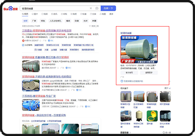The width and height of the screenshot is (195, 136).
Task: Open the 地图 tab
Action: [x=103, y=14]
